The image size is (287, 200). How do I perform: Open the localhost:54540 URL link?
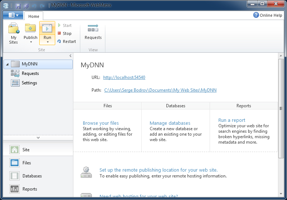pyautogui.click(x=124, y=77)
